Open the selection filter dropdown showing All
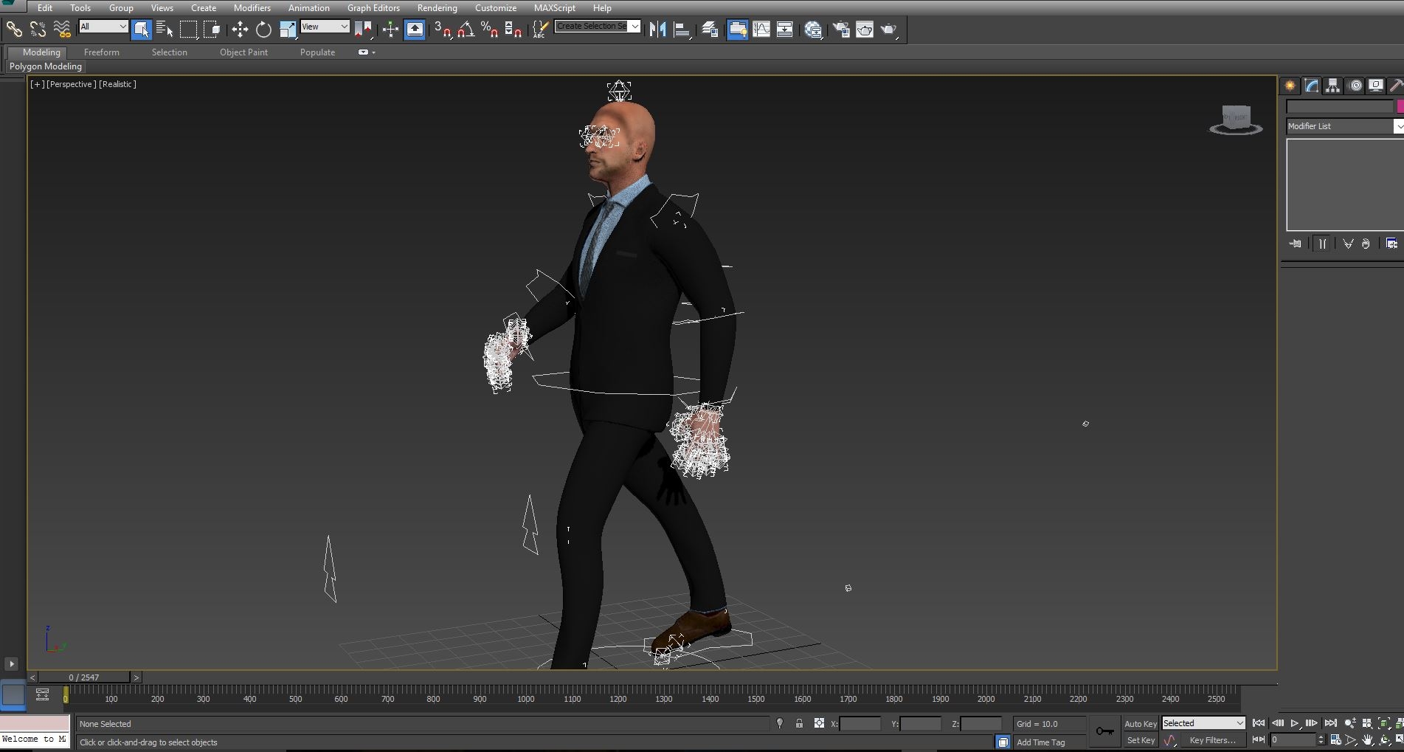 point(103,26)
